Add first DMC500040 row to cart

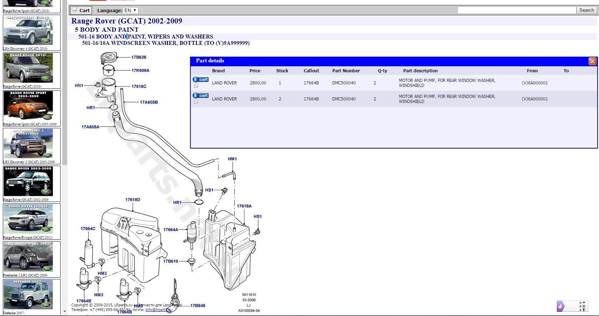pyautogui.click(x=200, y=79)
